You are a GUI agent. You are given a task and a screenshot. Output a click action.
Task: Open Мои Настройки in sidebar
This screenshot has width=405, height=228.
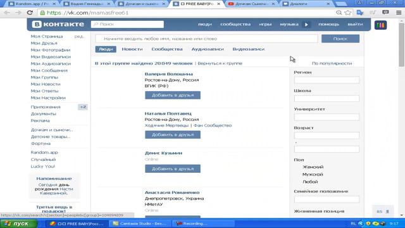coord(48,98)
